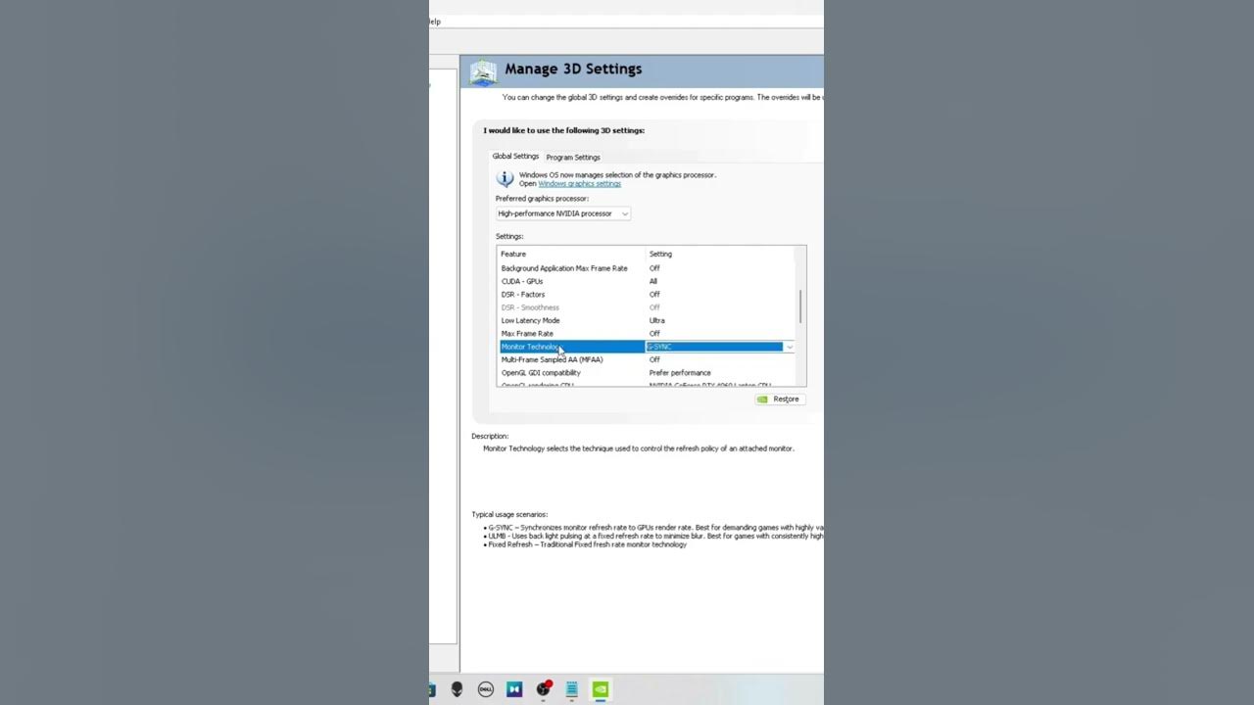Open the Help menu
Screen dimensions: 1254x705
pyautogui.click(x=434, y=22)
